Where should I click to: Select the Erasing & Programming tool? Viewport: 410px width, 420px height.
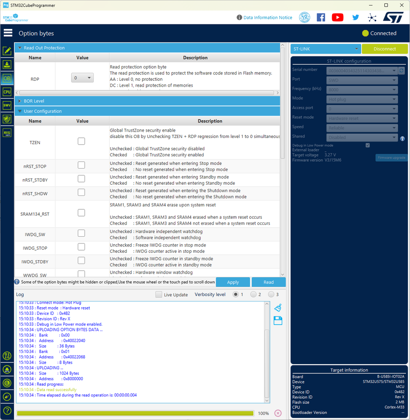pyautogui.click(x=7, y=65)
